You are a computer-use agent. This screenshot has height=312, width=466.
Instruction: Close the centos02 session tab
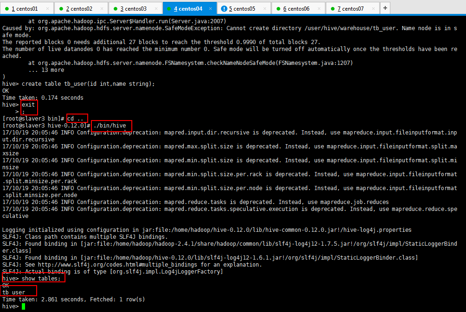(102, 9)
